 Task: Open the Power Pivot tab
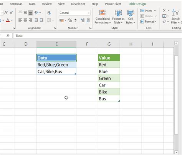tap(113, 4)
